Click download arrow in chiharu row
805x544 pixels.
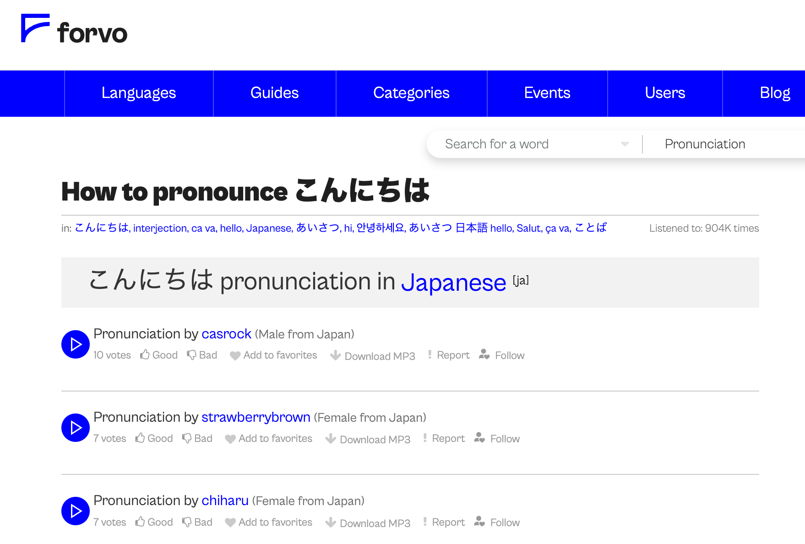pos(331,522)
